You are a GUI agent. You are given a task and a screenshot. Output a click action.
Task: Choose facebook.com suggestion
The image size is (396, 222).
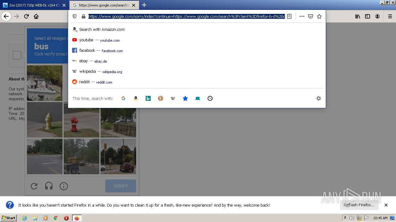[x=197, y=51]
